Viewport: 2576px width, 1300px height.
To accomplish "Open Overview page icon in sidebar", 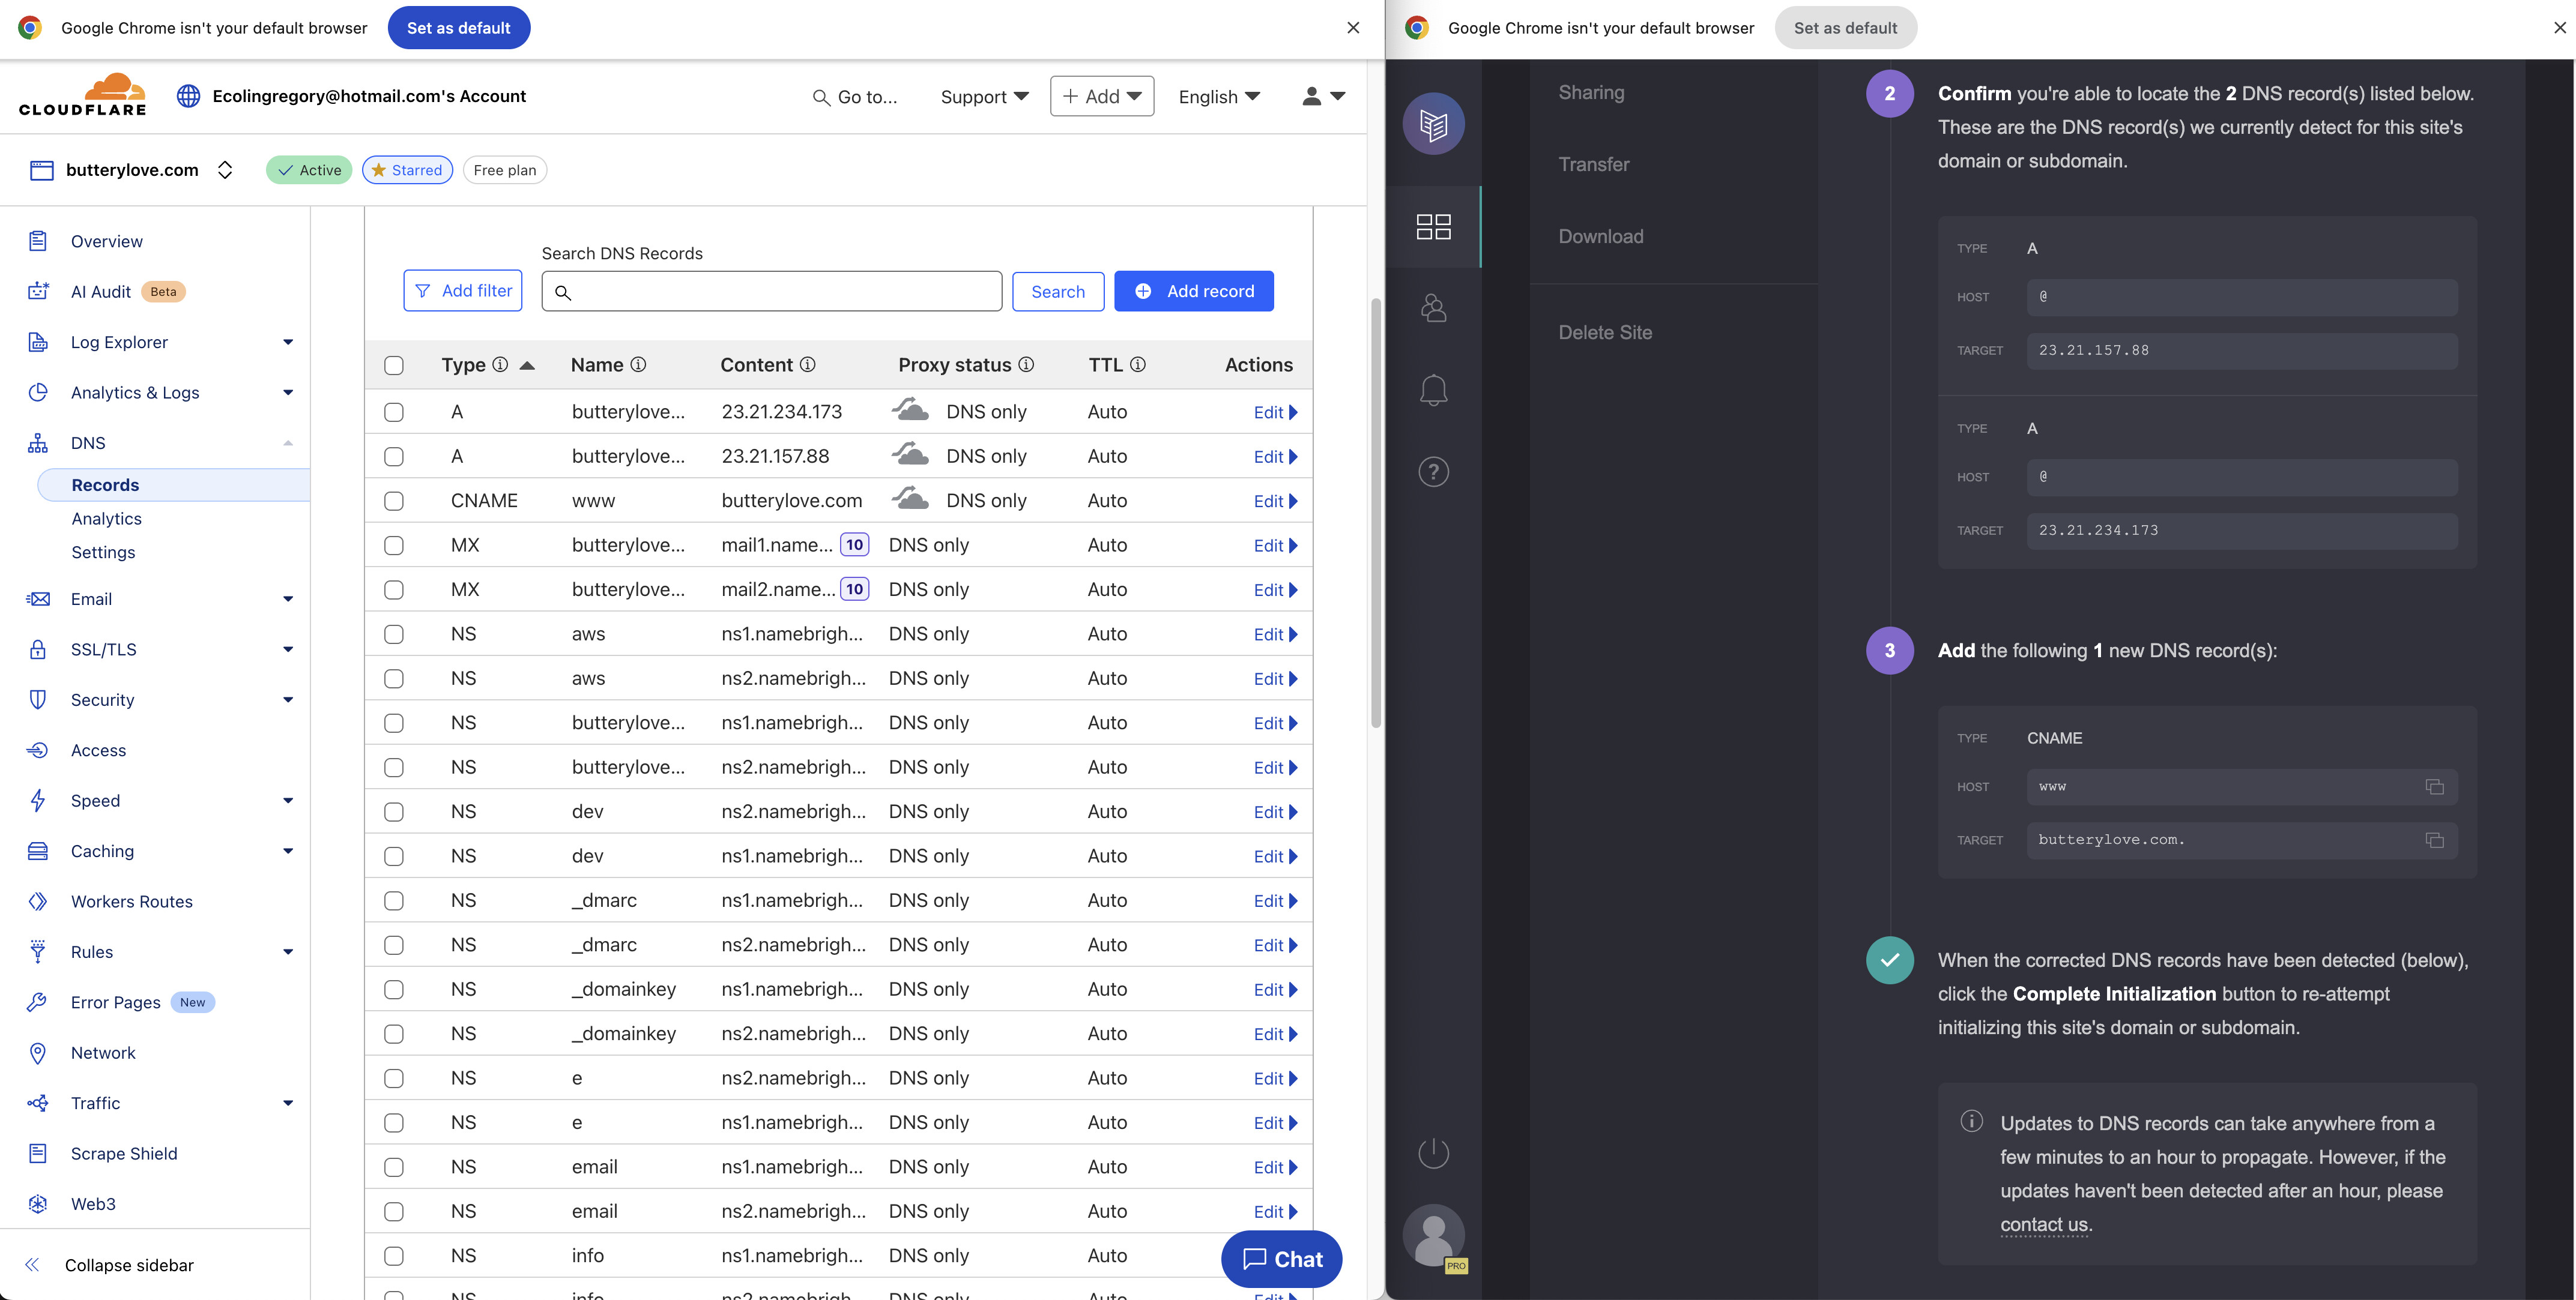I will coord(38,241).
